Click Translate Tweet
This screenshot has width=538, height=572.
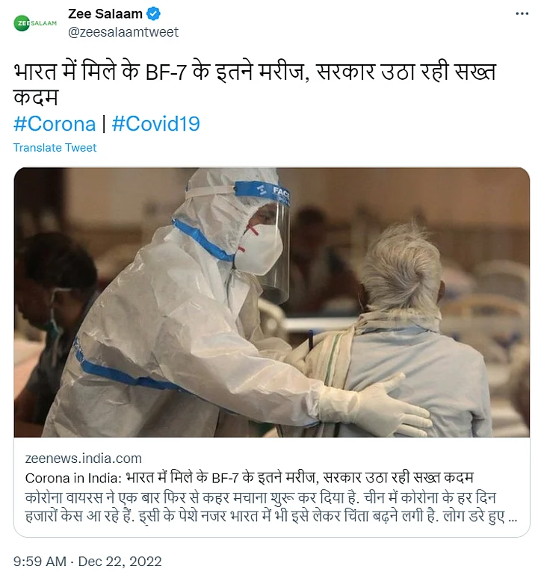tap(55, 148)
